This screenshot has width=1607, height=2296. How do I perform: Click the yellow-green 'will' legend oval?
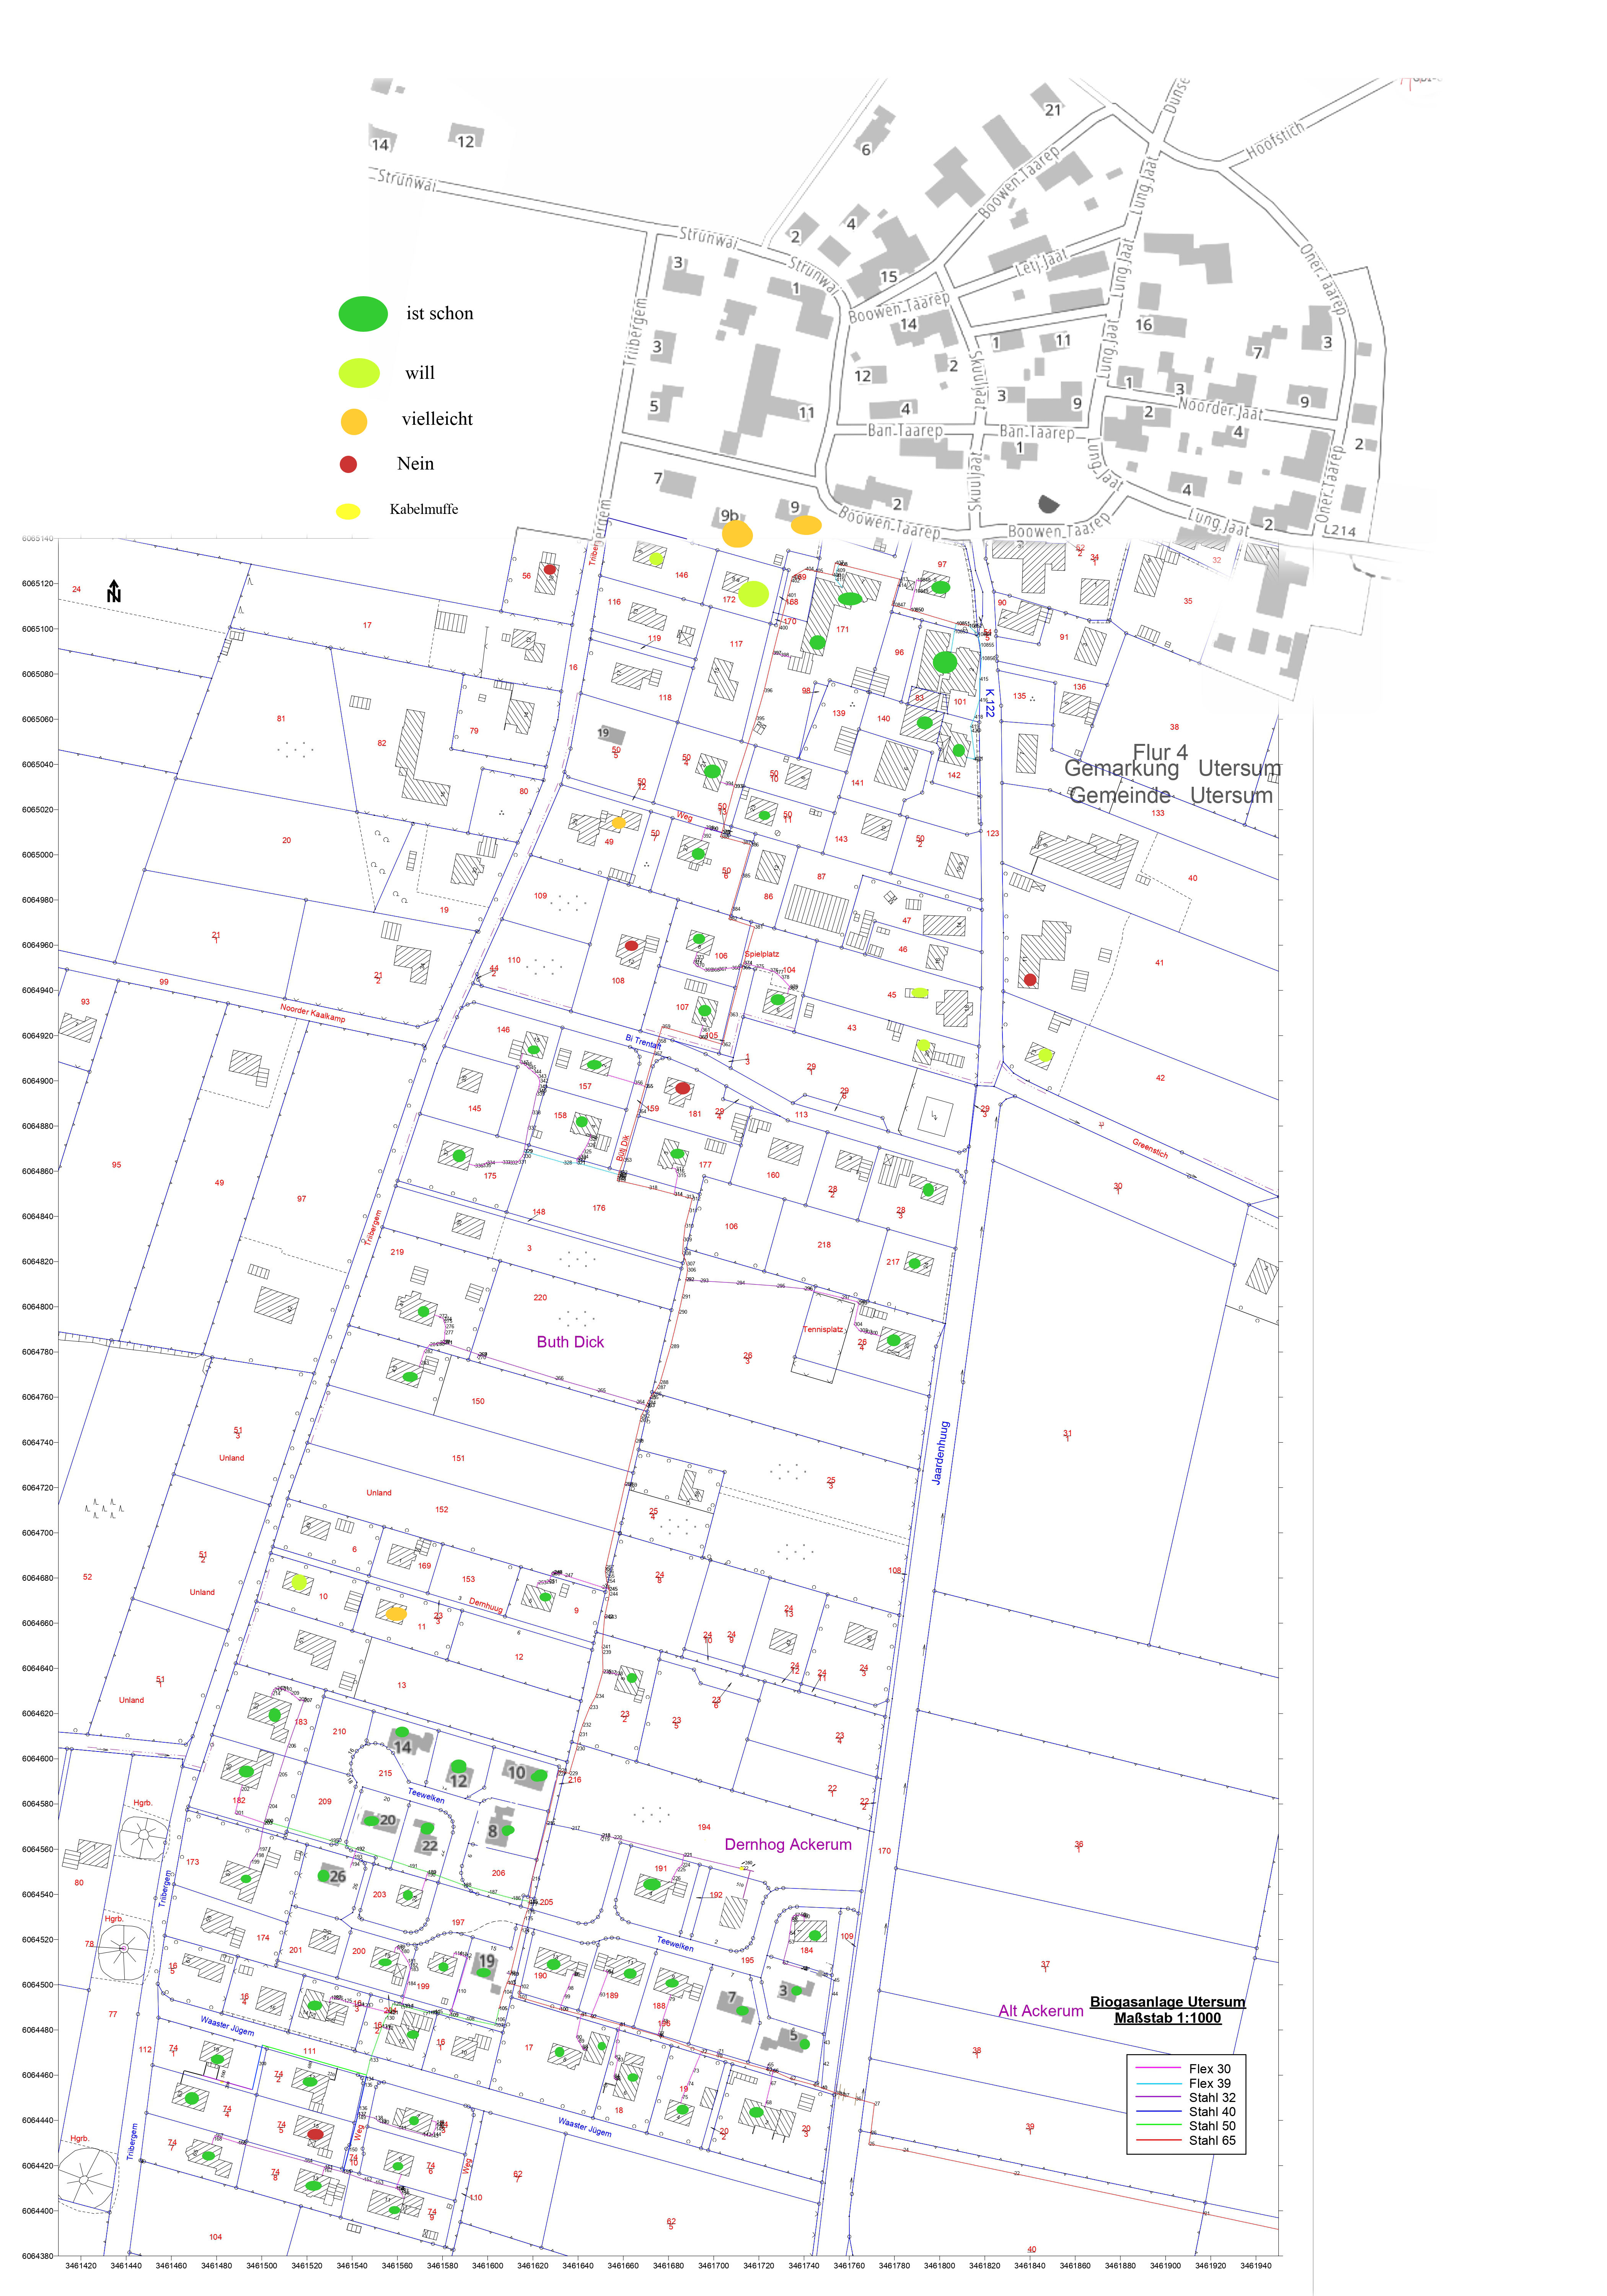point(359,373)
